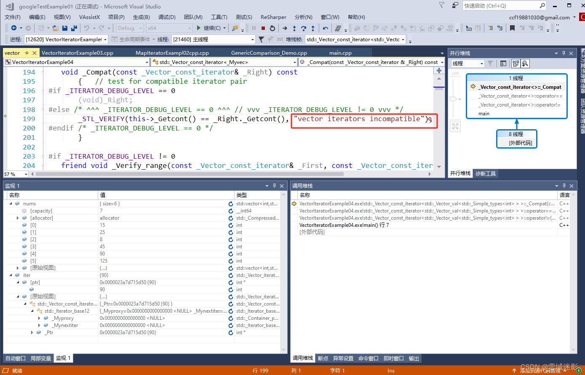Switch to the VectorIteratorExample03.cpp tab
Viewport: 585px width, 375px height.
(77, 53)
